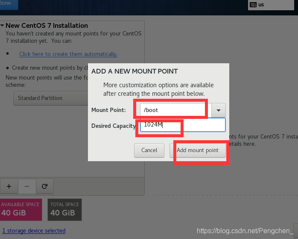298x239 pixels.
Task: Click the Cancel button in the dialog
Action: [149, 150]
